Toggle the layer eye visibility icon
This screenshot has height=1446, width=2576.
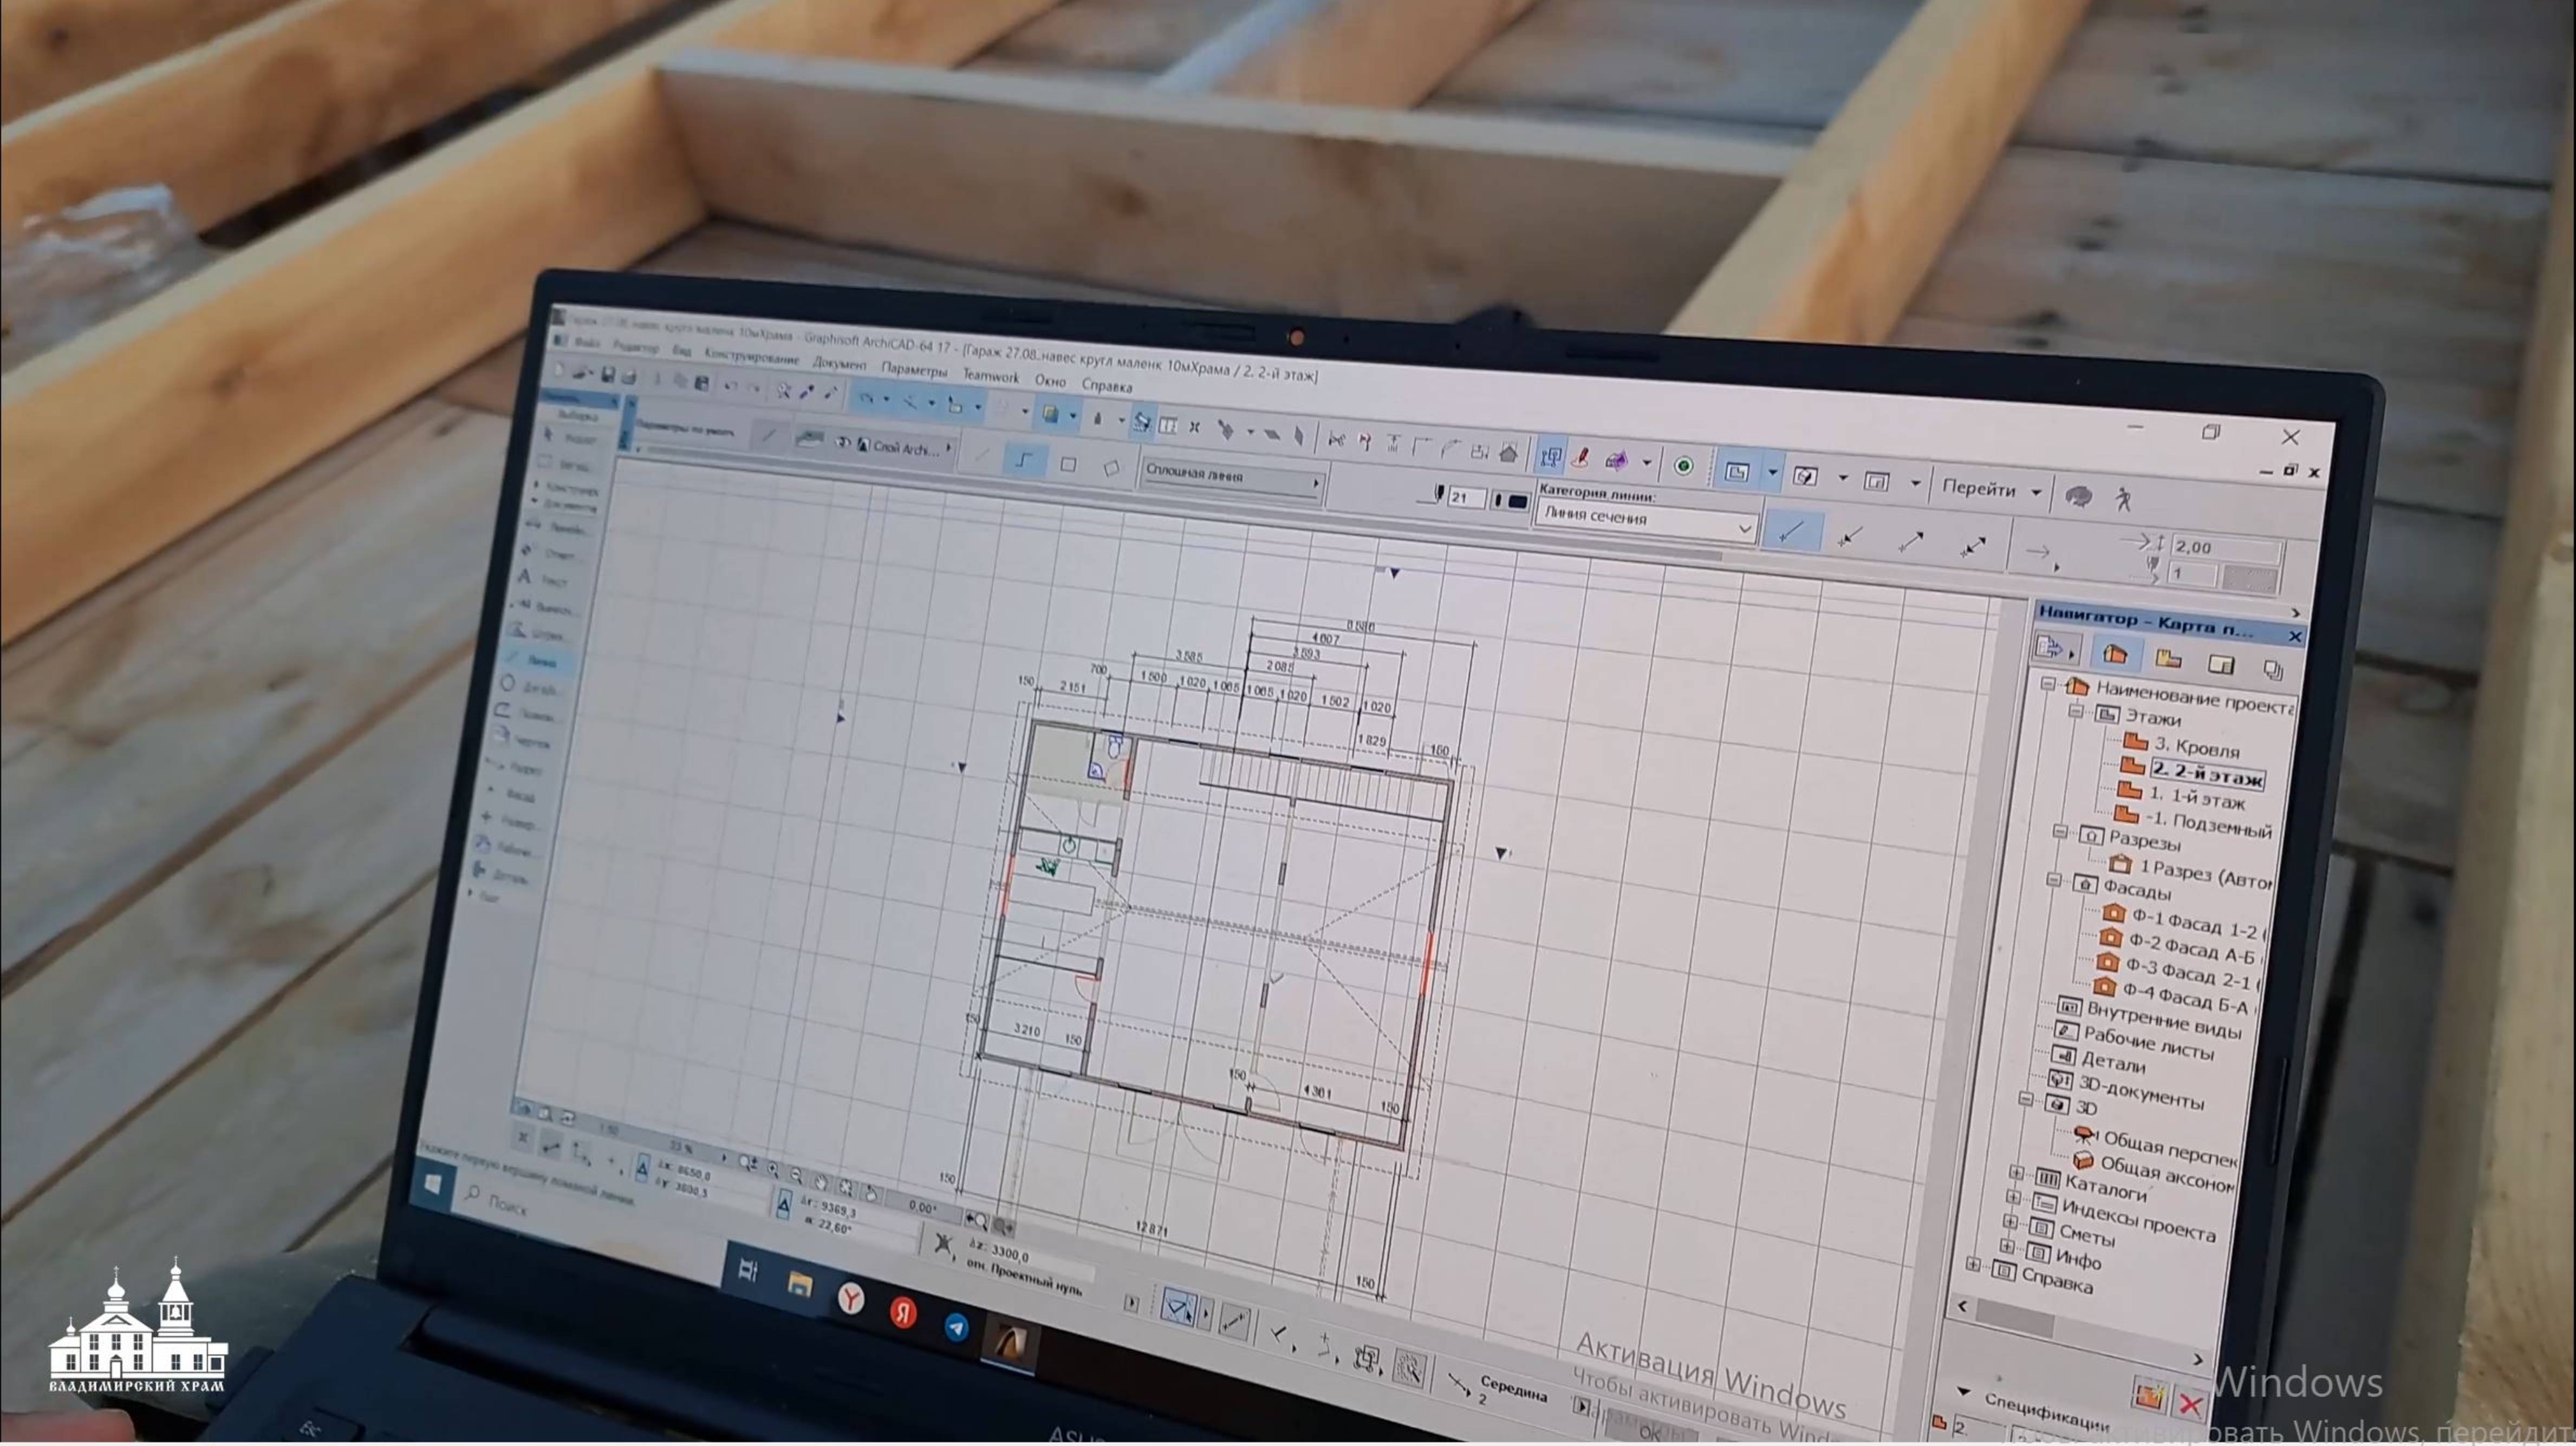[x=843, y=443]
